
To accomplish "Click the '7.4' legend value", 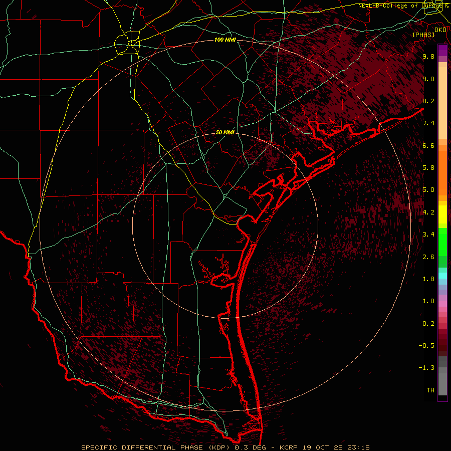I will point(428,123).
